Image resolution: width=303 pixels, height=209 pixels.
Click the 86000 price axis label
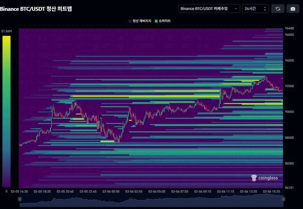[x=289, y=163]
